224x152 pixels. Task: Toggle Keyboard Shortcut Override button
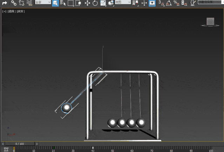click(x=152, y=3)
